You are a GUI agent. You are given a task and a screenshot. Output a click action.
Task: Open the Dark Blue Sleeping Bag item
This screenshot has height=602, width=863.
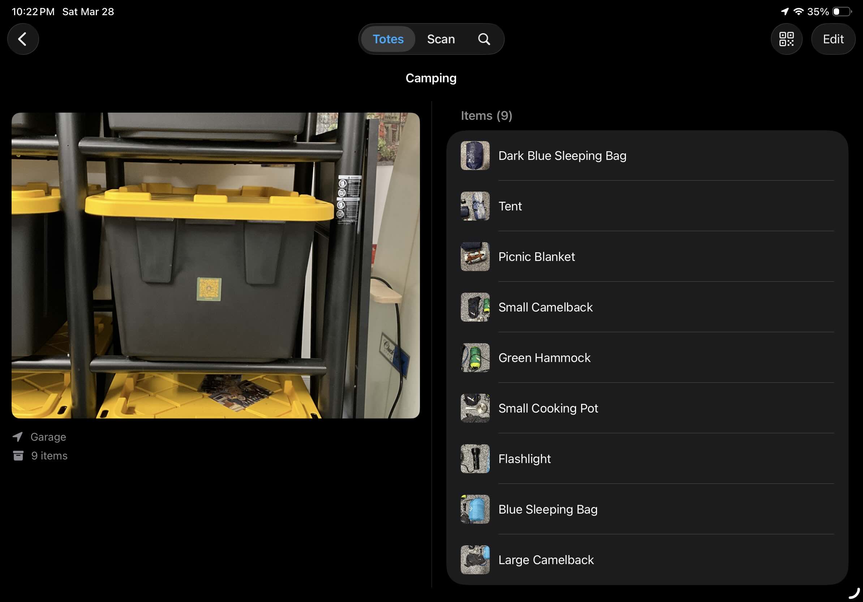click(647, 156)
